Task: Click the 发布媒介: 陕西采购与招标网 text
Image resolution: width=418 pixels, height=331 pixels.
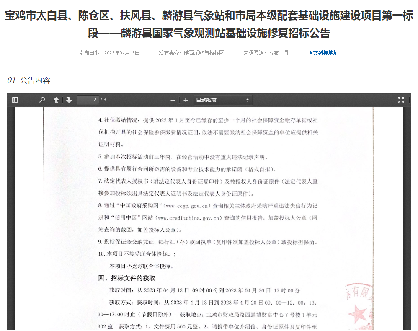Action: click(x=191, y=53)
